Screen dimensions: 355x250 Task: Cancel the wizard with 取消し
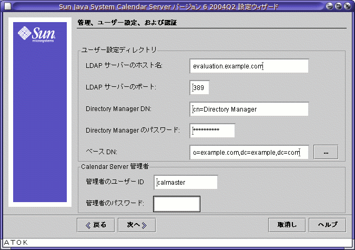(287, 225)
